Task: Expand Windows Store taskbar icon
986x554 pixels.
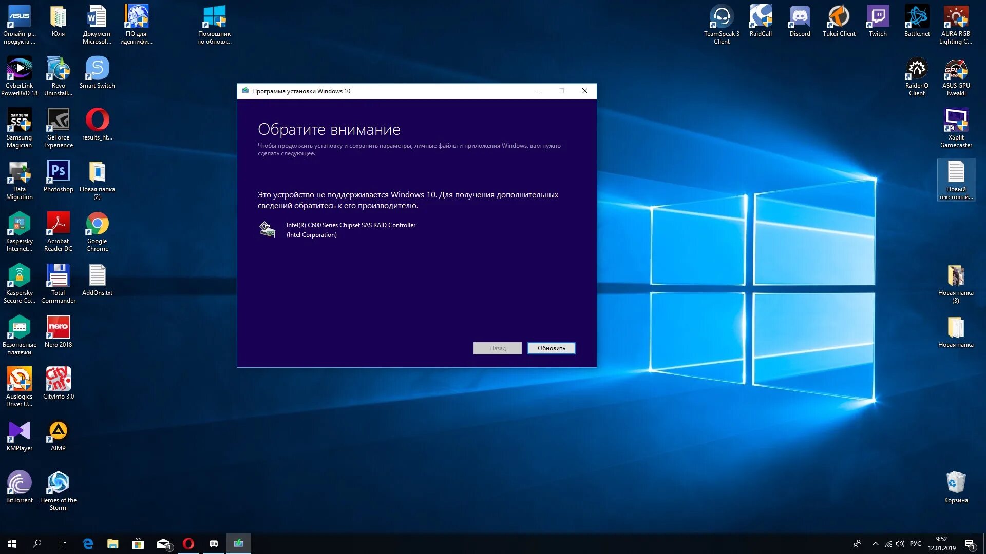Action: (138, 543)
